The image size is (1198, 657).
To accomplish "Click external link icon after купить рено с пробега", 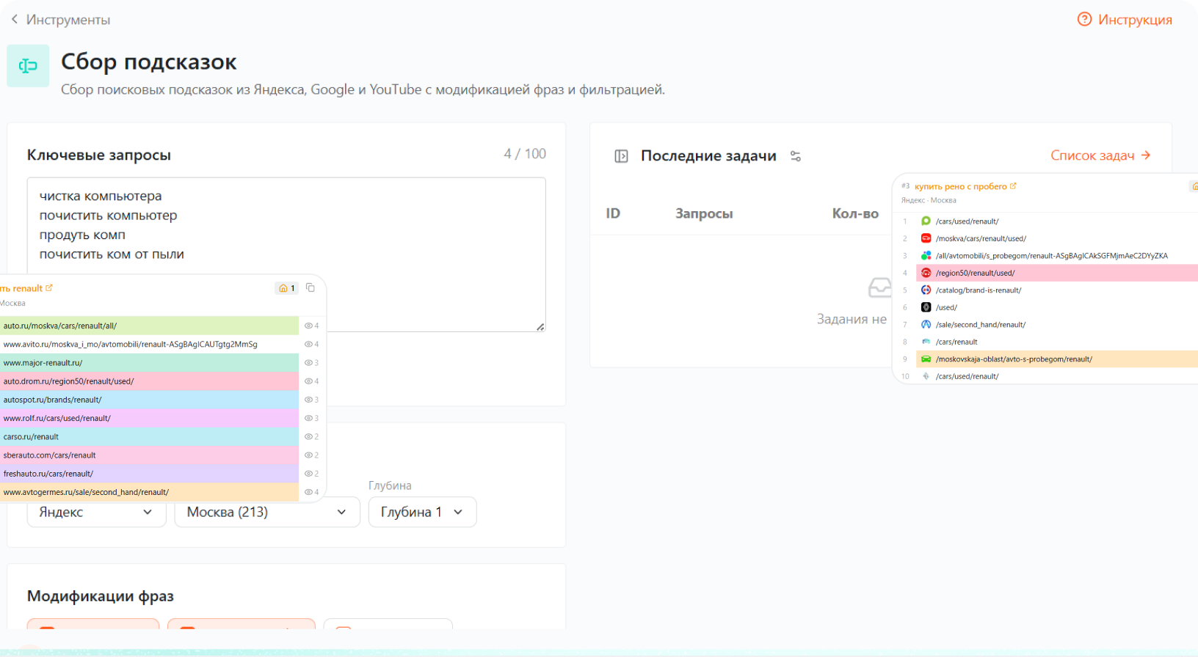I will coord(1013,186).
